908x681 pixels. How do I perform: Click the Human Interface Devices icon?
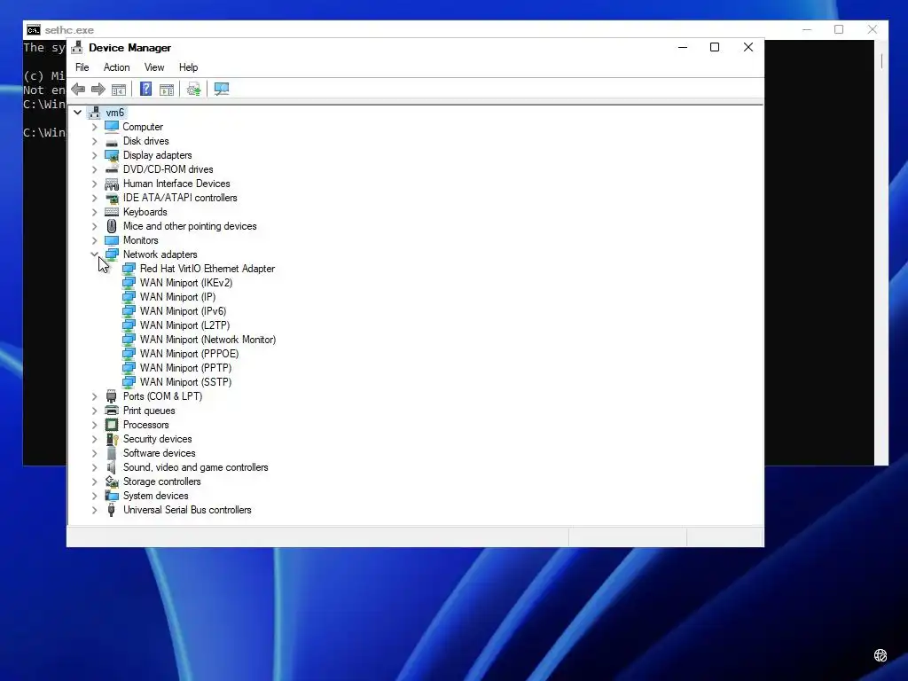point(112,184)
